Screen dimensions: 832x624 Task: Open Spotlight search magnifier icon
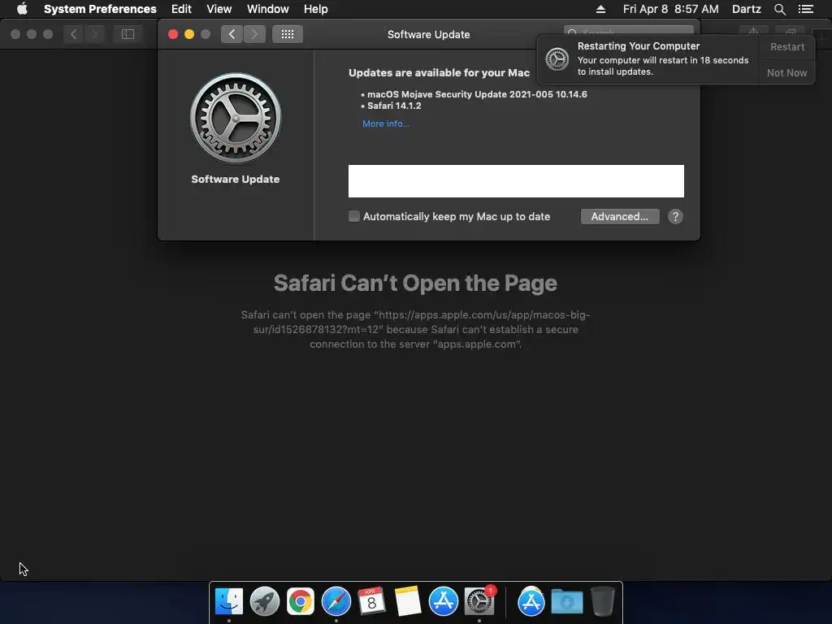tap(779, 9)
